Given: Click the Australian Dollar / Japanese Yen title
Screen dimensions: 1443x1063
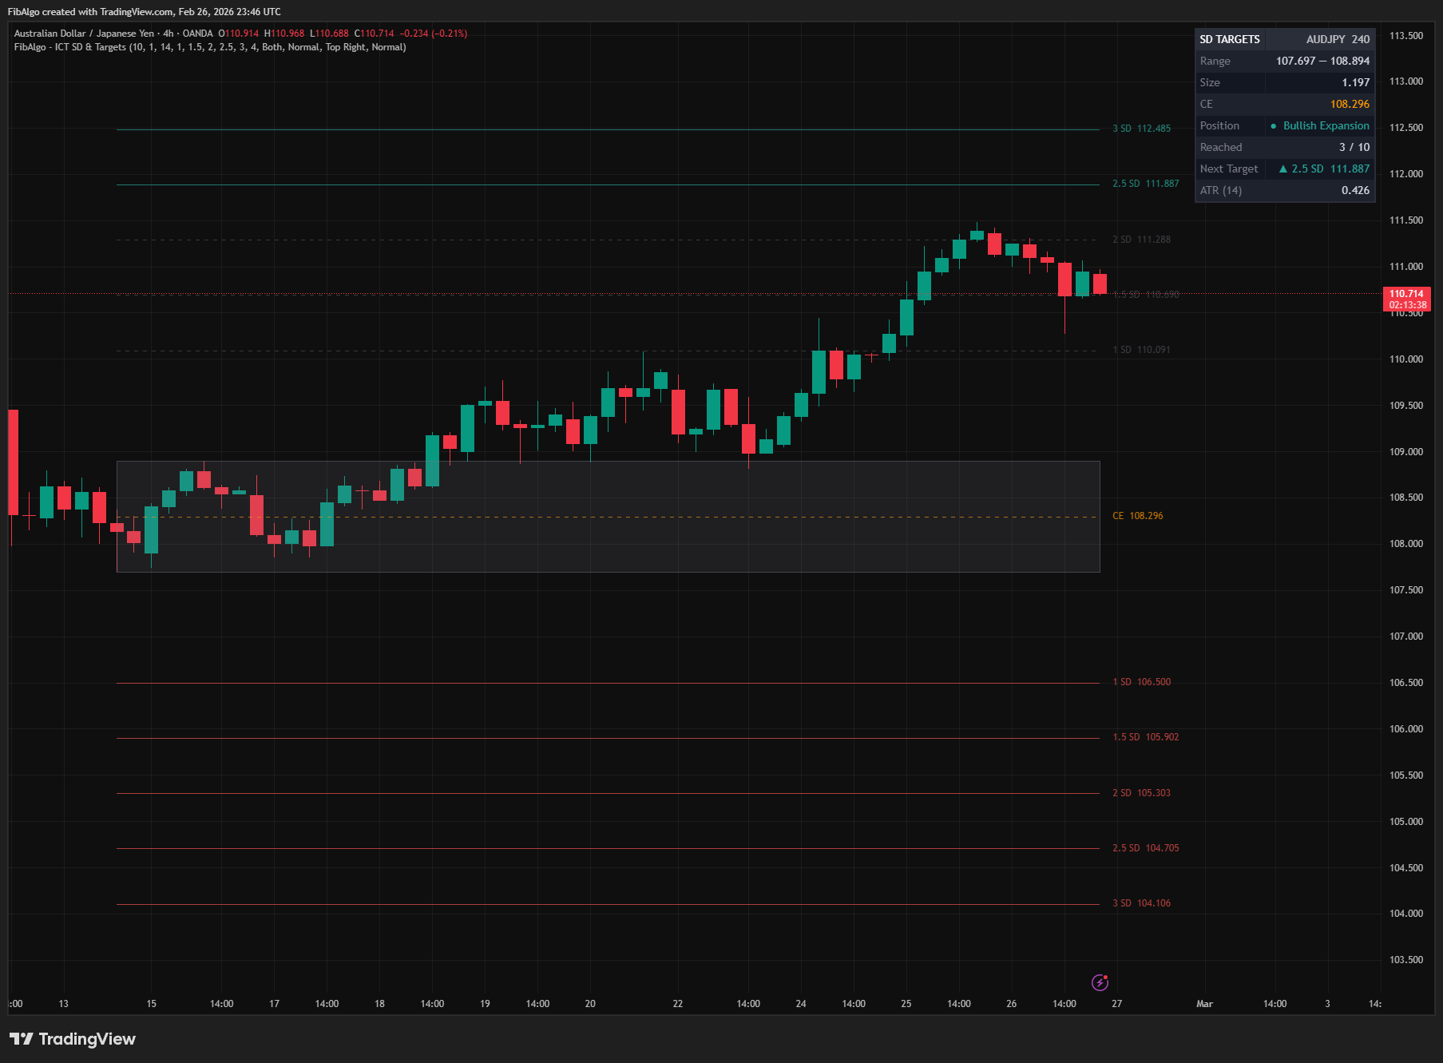Looking at the screenshot, I should [x=85, y=34].
